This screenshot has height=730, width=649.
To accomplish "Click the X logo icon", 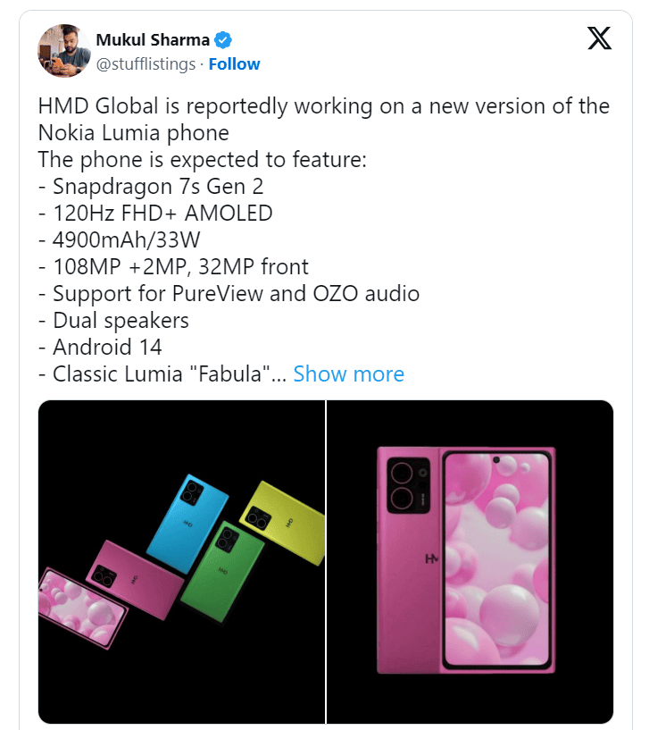I will point(599,38).
